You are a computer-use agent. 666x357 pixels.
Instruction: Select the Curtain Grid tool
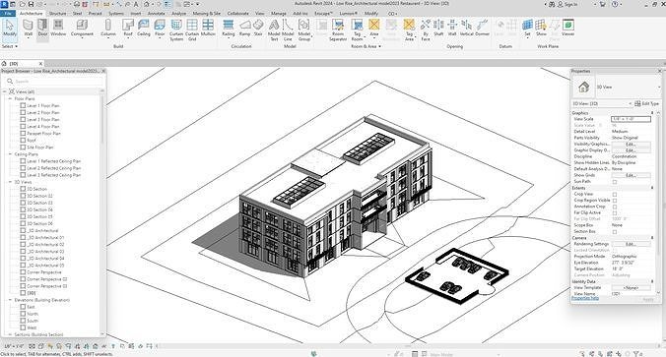pyautogui.click(x=192, y=30)
